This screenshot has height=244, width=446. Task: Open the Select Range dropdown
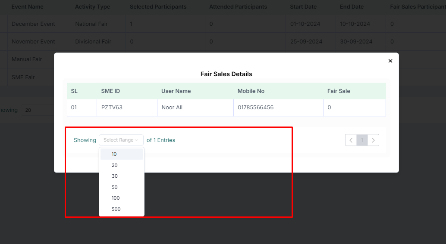[121, 140]
